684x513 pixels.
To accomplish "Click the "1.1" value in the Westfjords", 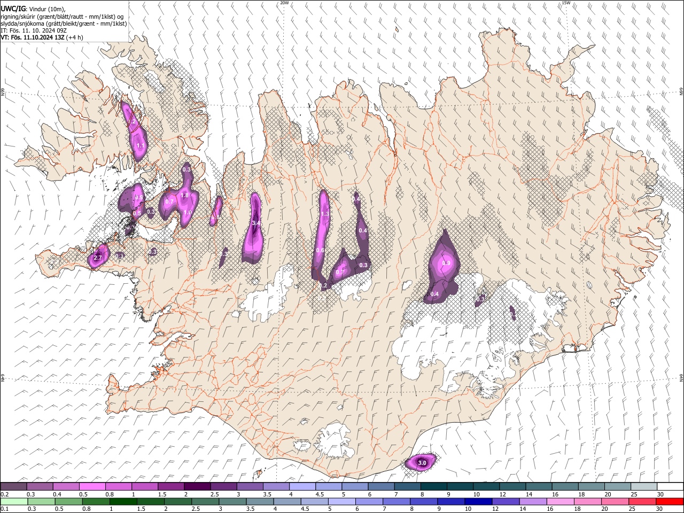I will [141, 145].
